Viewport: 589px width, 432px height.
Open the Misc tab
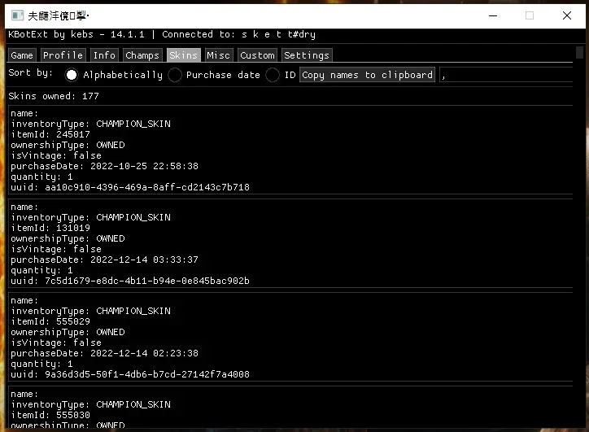219,55
